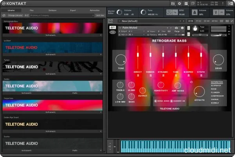Expand Tympa Instruments dropdown arrow

101,74
